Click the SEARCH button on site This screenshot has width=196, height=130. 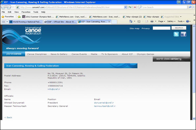pyautogui.click(x=179, y=28)
